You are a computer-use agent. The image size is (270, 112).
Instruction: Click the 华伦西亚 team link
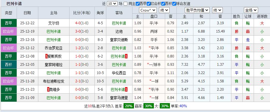coord(119,73)
